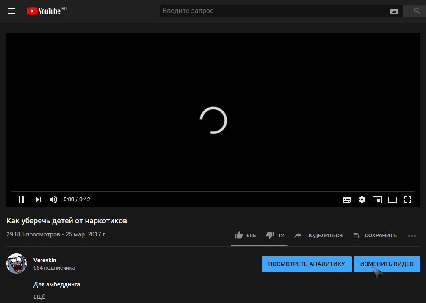Mute the video volume
Viewport: 426px width, 303px height.
tap(53, 200)
